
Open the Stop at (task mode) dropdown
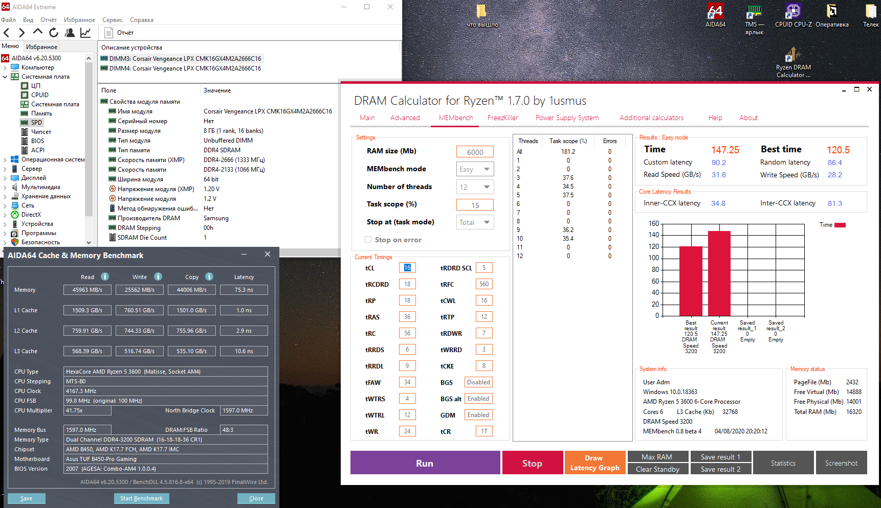(475, 222)
